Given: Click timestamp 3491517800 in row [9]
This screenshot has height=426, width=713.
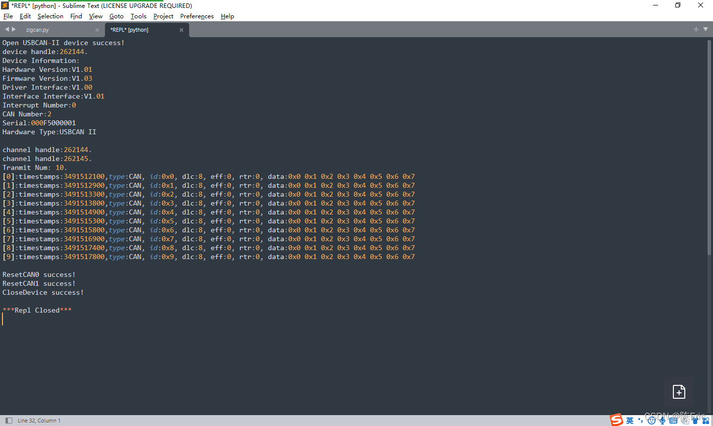Looking at the screenshot, I should 84,257.
